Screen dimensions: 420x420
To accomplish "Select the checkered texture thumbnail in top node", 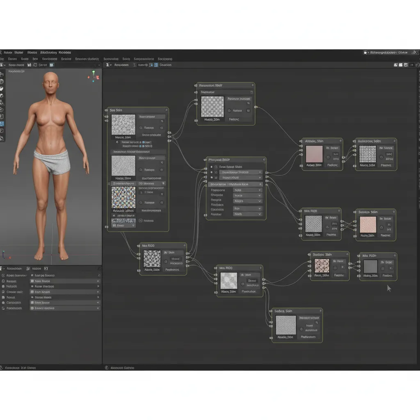I will pos(212,107).
